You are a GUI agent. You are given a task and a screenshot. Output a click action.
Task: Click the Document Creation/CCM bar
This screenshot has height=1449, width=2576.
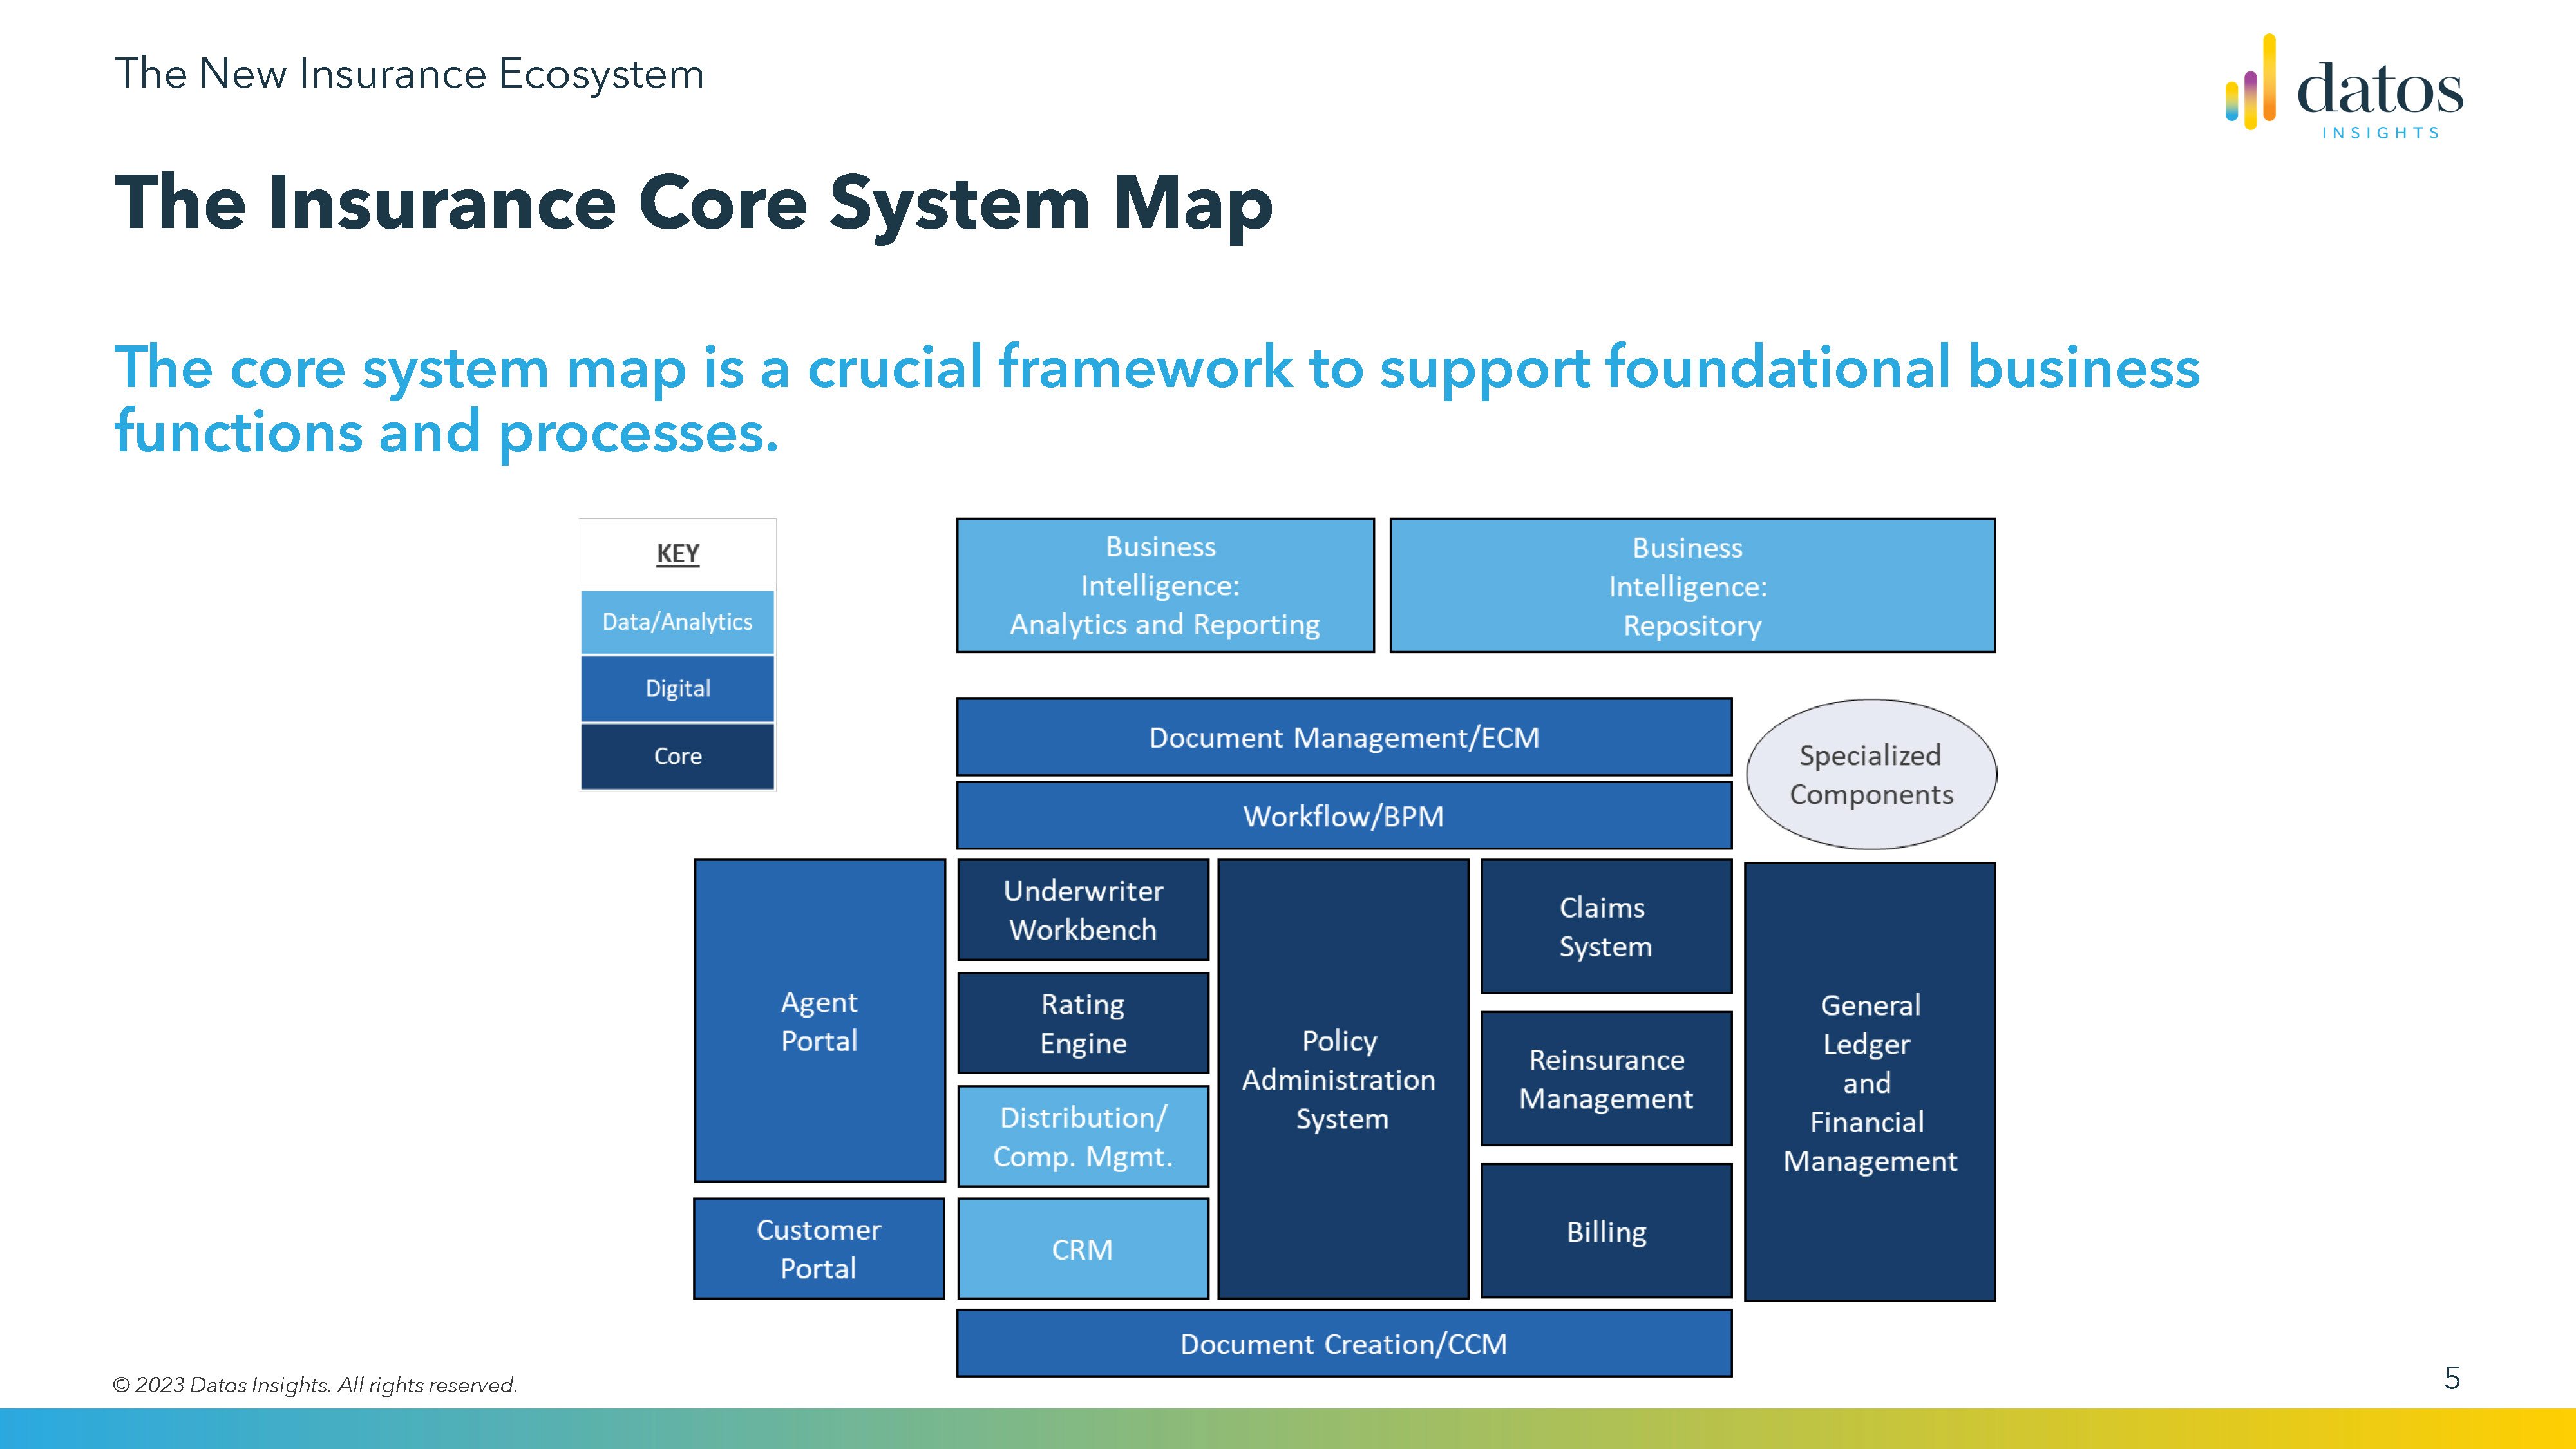coord(1343,1344)
